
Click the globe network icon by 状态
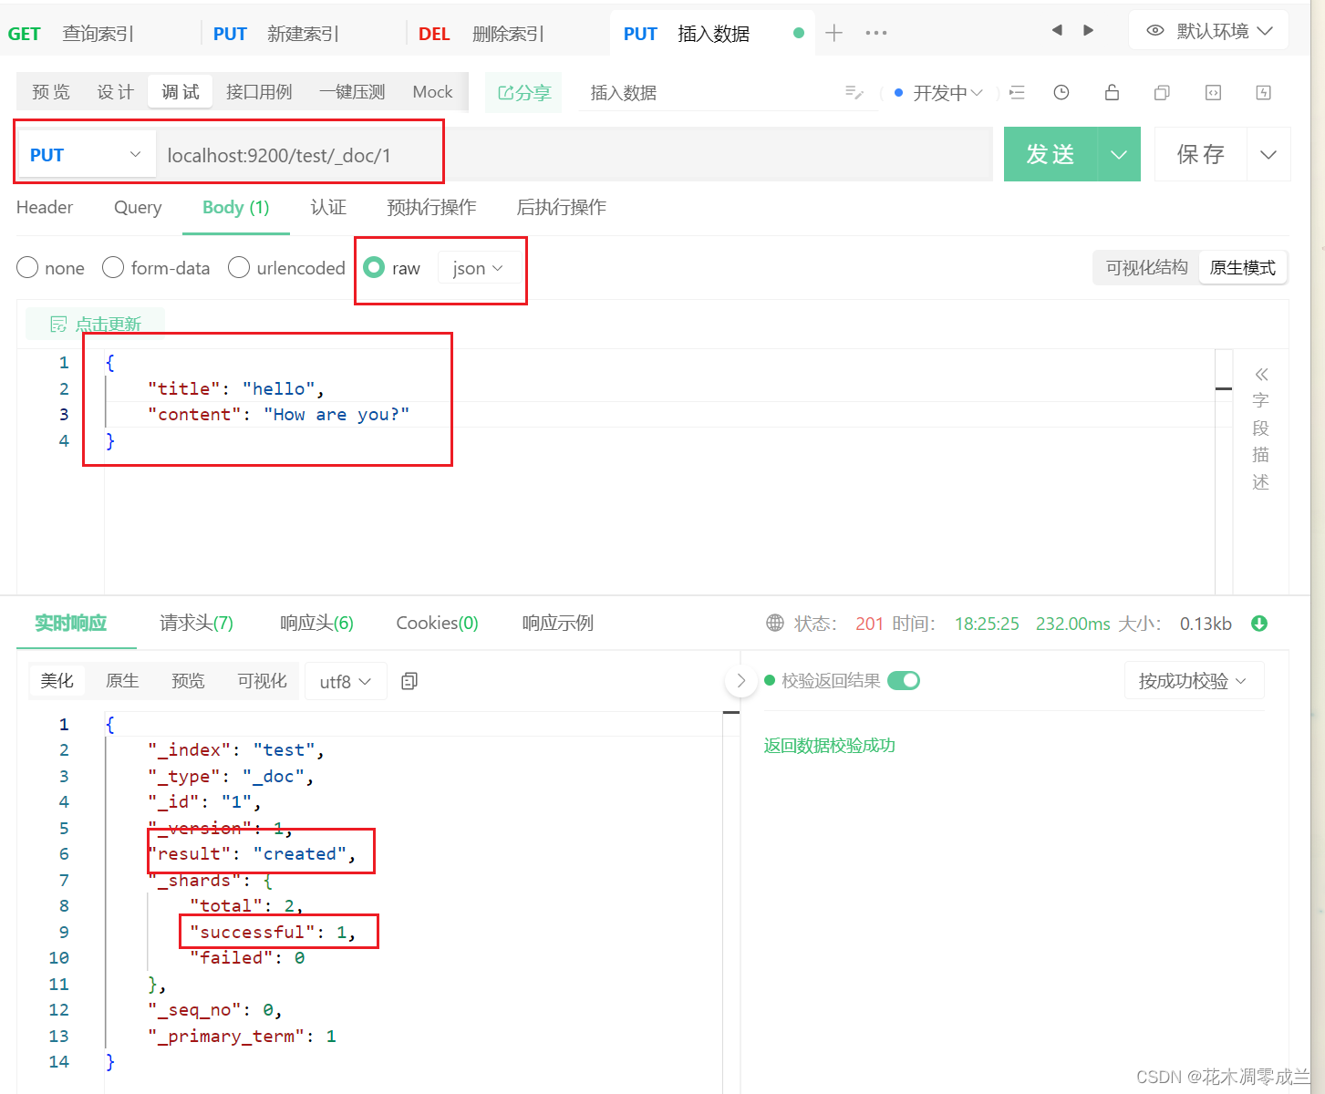(775, 623)
